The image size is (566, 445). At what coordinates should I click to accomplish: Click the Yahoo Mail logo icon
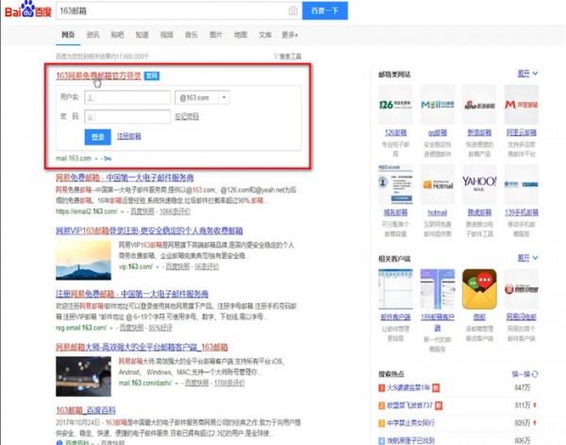479,185
